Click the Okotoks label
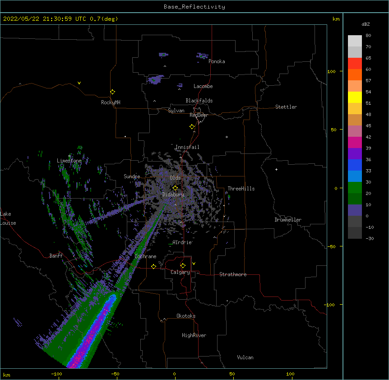Image resolution: width=389 pixels, height=380 pixels. [186, 316]
